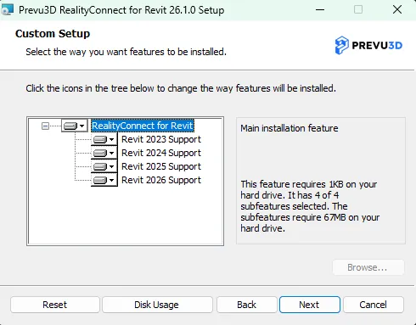Select the RealityConnect for Revit tree item
Viewport: 416px width, 325px height.
(x=143, y=126)
